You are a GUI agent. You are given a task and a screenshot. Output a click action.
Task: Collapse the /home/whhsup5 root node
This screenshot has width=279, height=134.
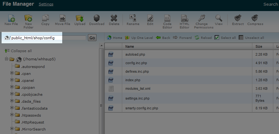7,59
